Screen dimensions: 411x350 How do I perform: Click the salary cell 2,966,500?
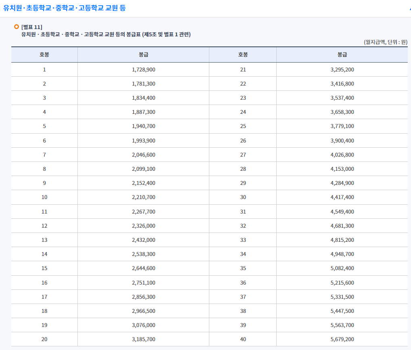[143, 311]
